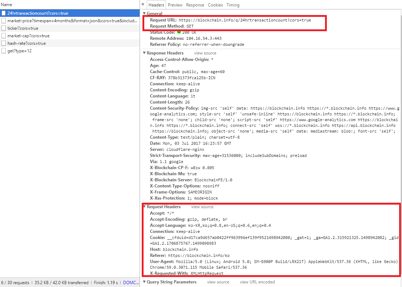
Task: Click the Access-Control-Allow-Origin header
Action: pos(181,59)
